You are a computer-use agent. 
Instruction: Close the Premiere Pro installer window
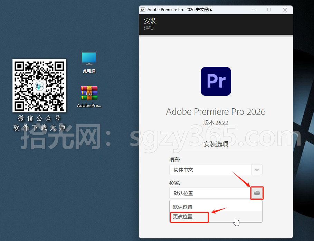pos(285,10)
